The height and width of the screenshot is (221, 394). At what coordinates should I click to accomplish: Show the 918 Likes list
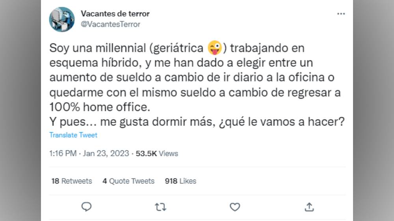(x=180, y=181)
